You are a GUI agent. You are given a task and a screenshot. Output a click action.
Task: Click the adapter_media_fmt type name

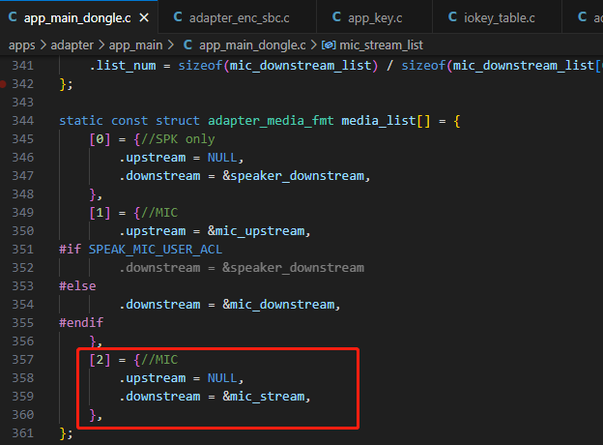pos(271,121)
